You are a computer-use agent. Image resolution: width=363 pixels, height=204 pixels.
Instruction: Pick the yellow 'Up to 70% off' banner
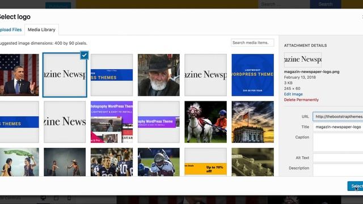[205, 162]
